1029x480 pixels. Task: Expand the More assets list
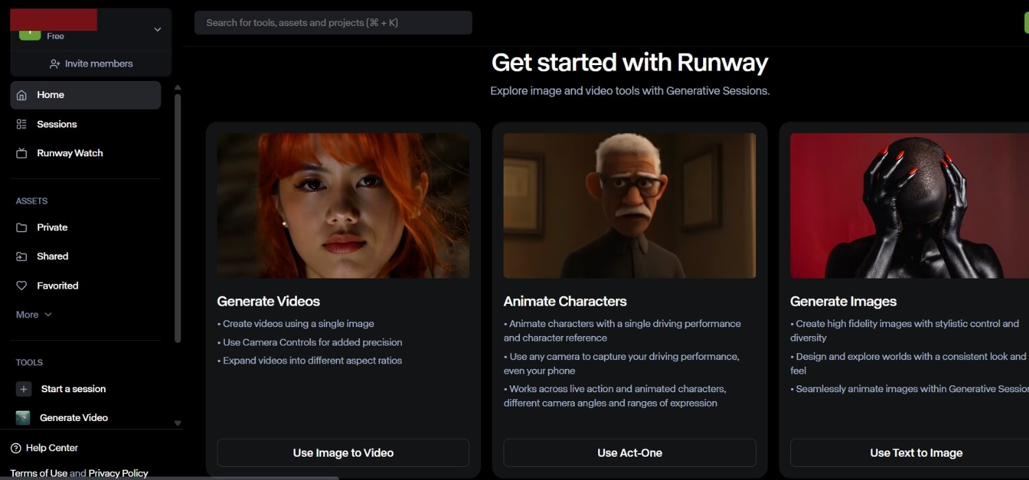tap(34, 315)
